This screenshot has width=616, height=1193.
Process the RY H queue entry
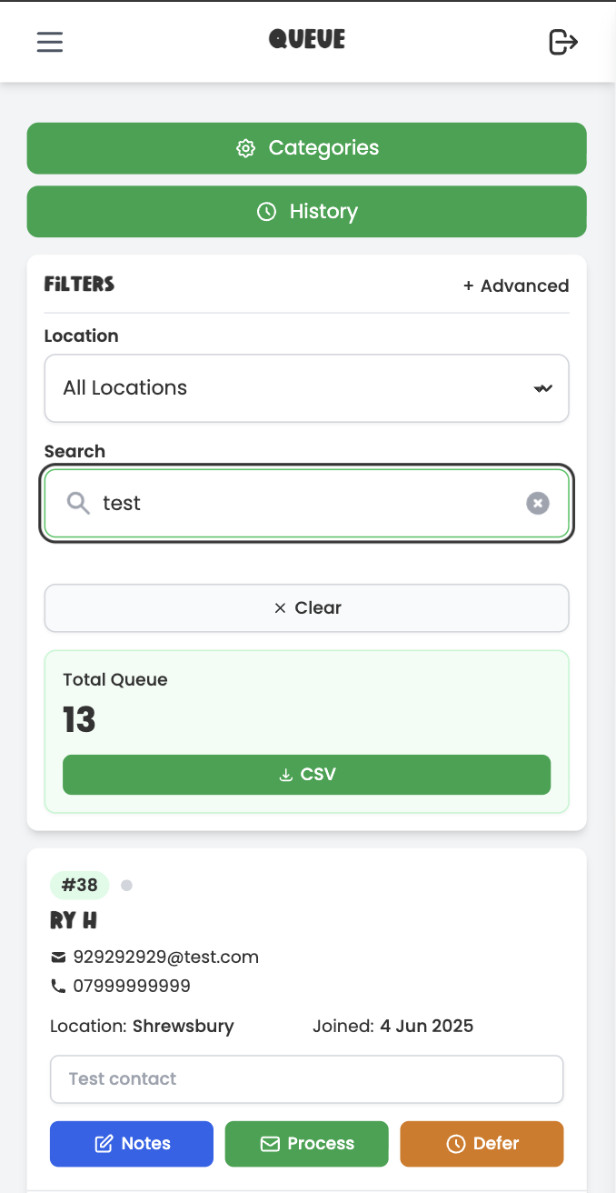click(307, 1144)
